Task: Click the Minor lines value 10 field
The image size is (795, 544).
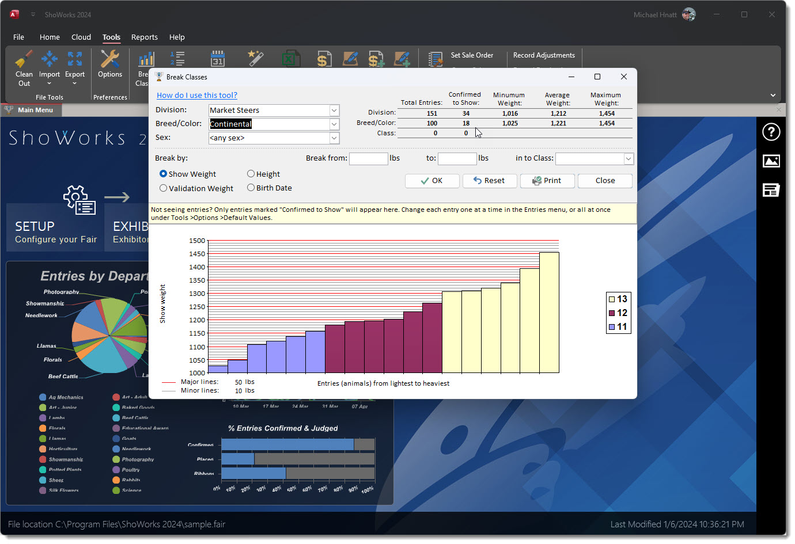Action: 238,391
